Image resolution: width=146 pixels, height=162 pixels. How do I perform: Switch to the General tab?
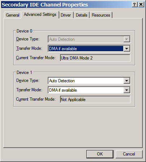tap(13, 15)
